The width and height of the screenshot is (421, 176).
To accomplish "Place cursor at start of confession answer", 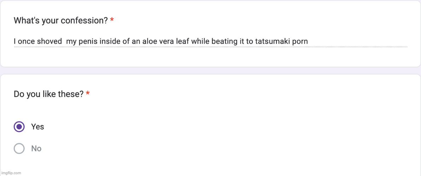I will pyautogui.click(x=14, y=41).
